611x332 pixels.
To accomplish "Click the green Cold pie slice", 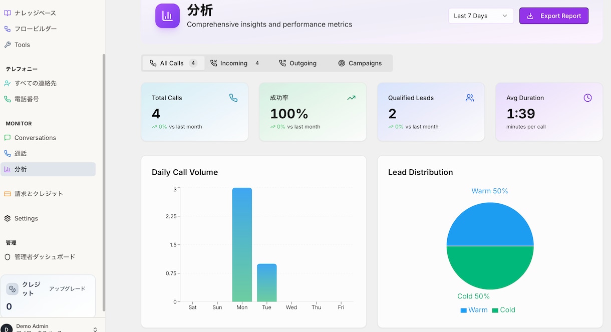I will [490, 268].
